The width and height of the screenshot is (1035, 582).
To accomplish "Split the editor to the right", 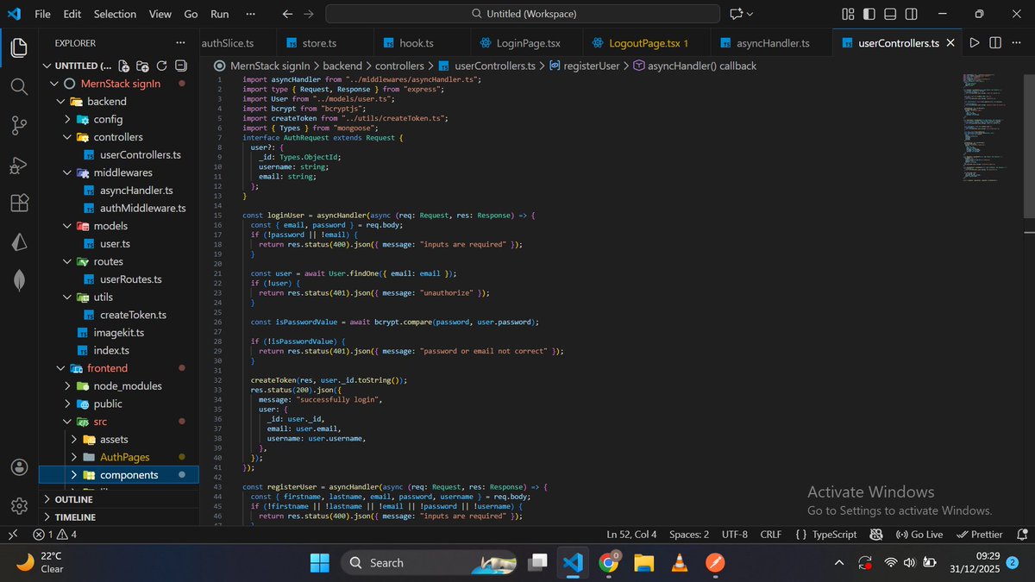I will click(995, 43).
